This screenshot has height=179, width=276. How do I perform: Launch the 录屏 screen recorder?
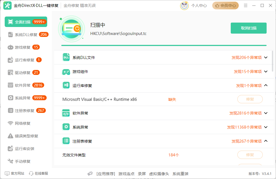(142, 173)
